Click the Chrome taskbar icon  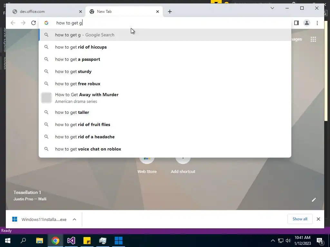pos(55,241)
